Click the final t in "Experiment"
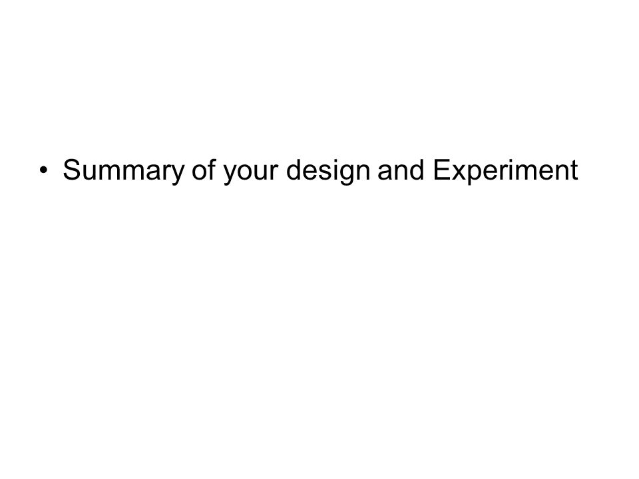 574,170
